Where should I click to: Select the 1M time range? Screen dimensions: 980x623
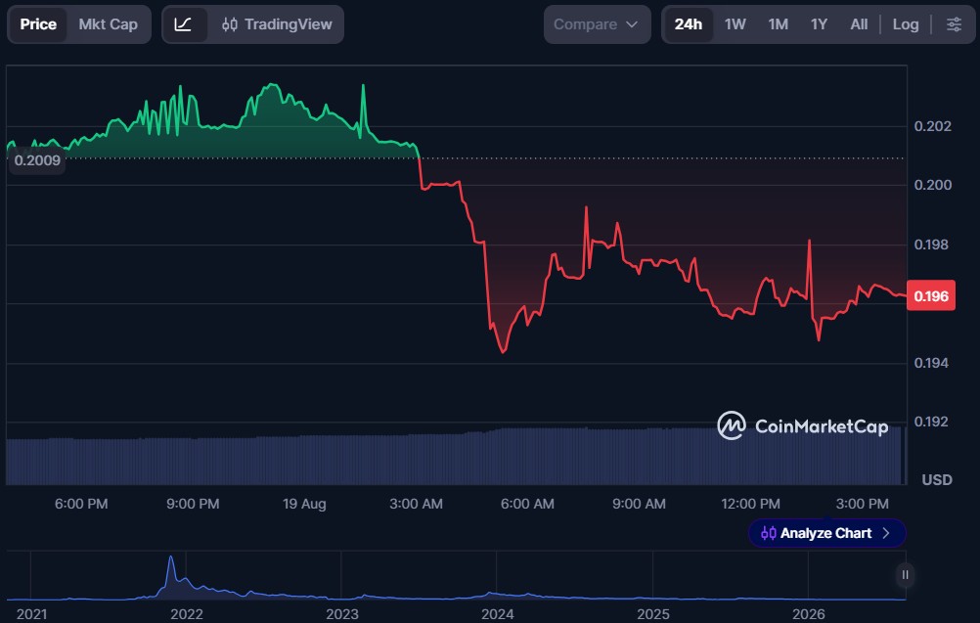click(779, 24)
